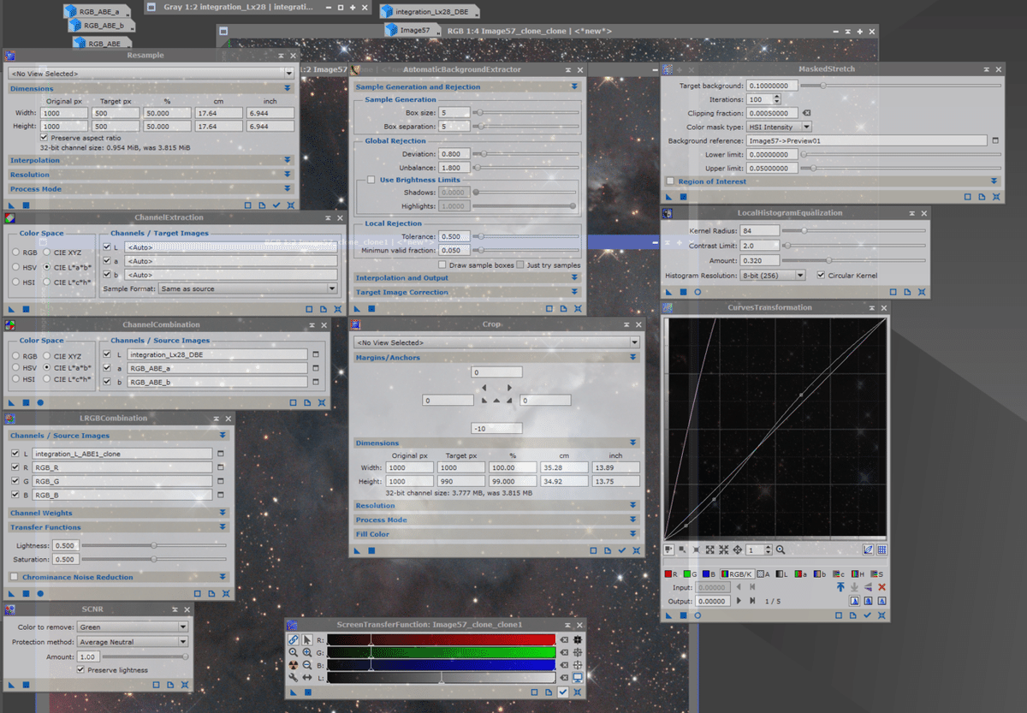Click the magnifier zoom icon in CurvesTransformation
The width and height of the screenshot is (1027, 713).
coord(780,550)
